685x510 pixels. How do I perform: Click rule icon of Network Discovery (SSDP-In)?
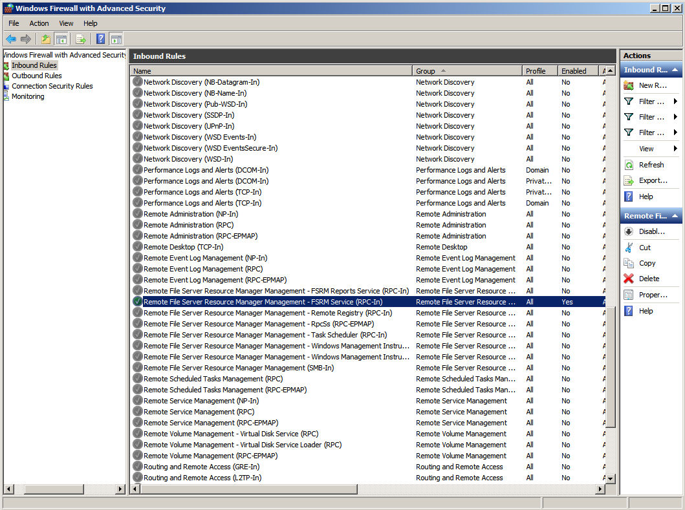(x=138, y=115)
